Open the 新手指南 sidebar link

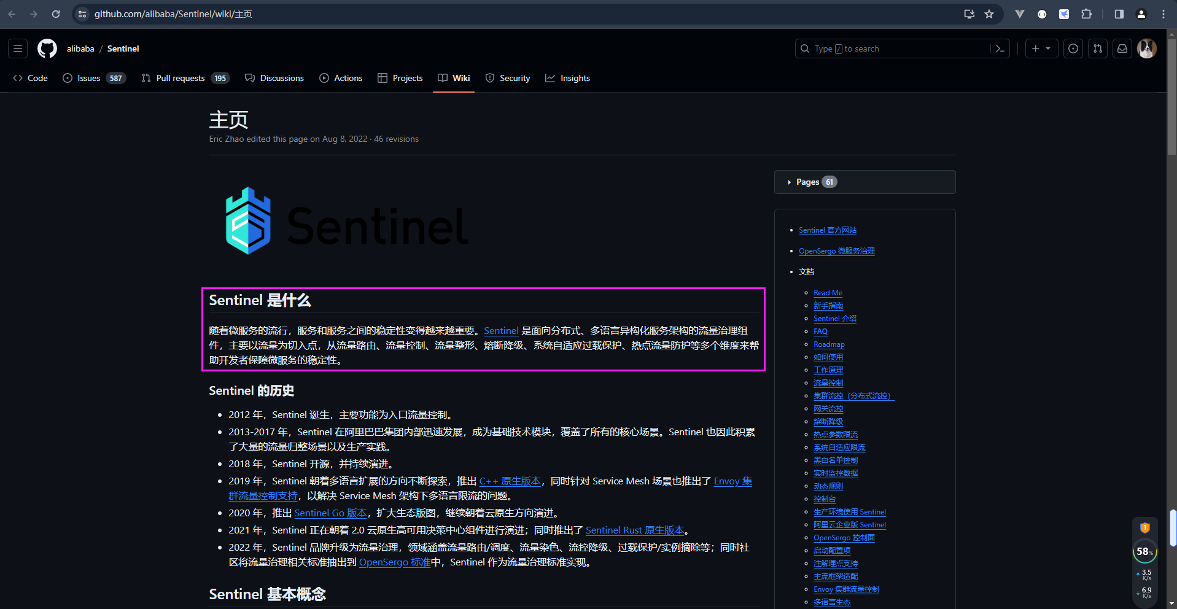[x=828, y=306]
